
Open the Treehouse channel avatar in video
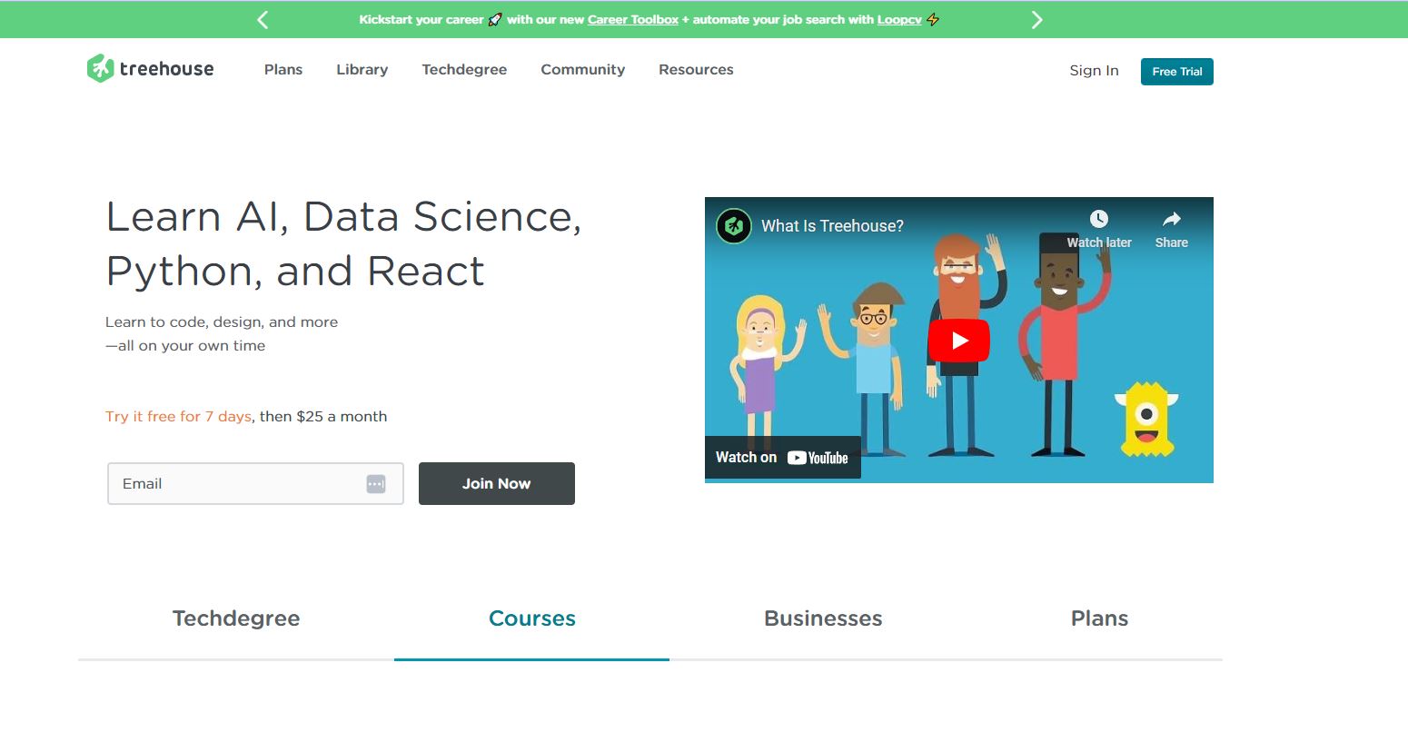pyautogui.click(x=734, y=226)
